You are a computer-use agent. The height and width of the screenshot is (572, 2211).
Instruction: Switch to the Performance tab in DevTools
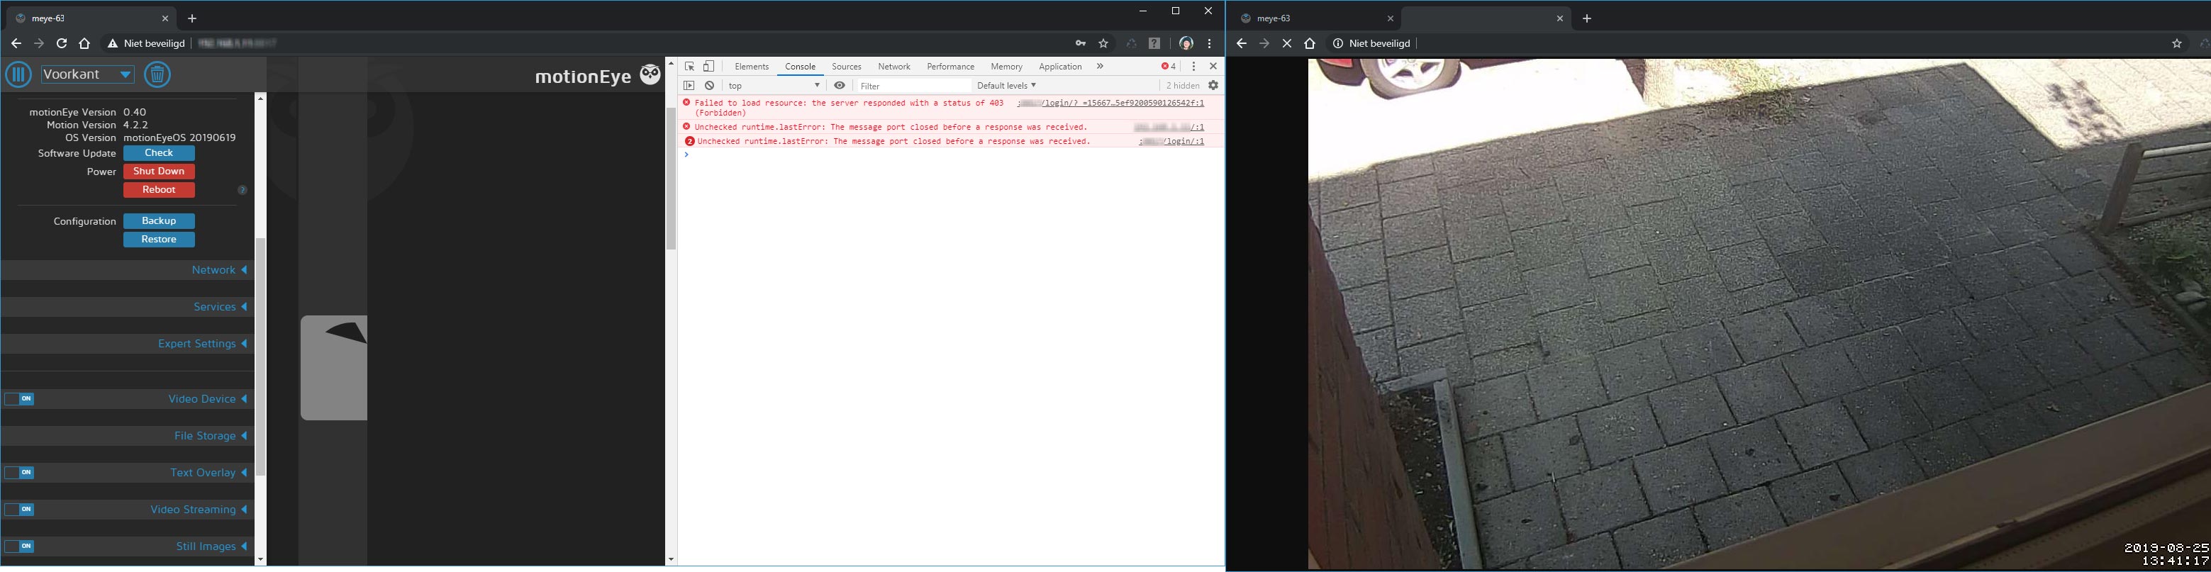[951, 66]
